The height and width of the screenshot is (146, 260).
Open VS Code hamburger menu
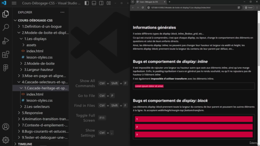pyautogui.click(x=14, y=3)
